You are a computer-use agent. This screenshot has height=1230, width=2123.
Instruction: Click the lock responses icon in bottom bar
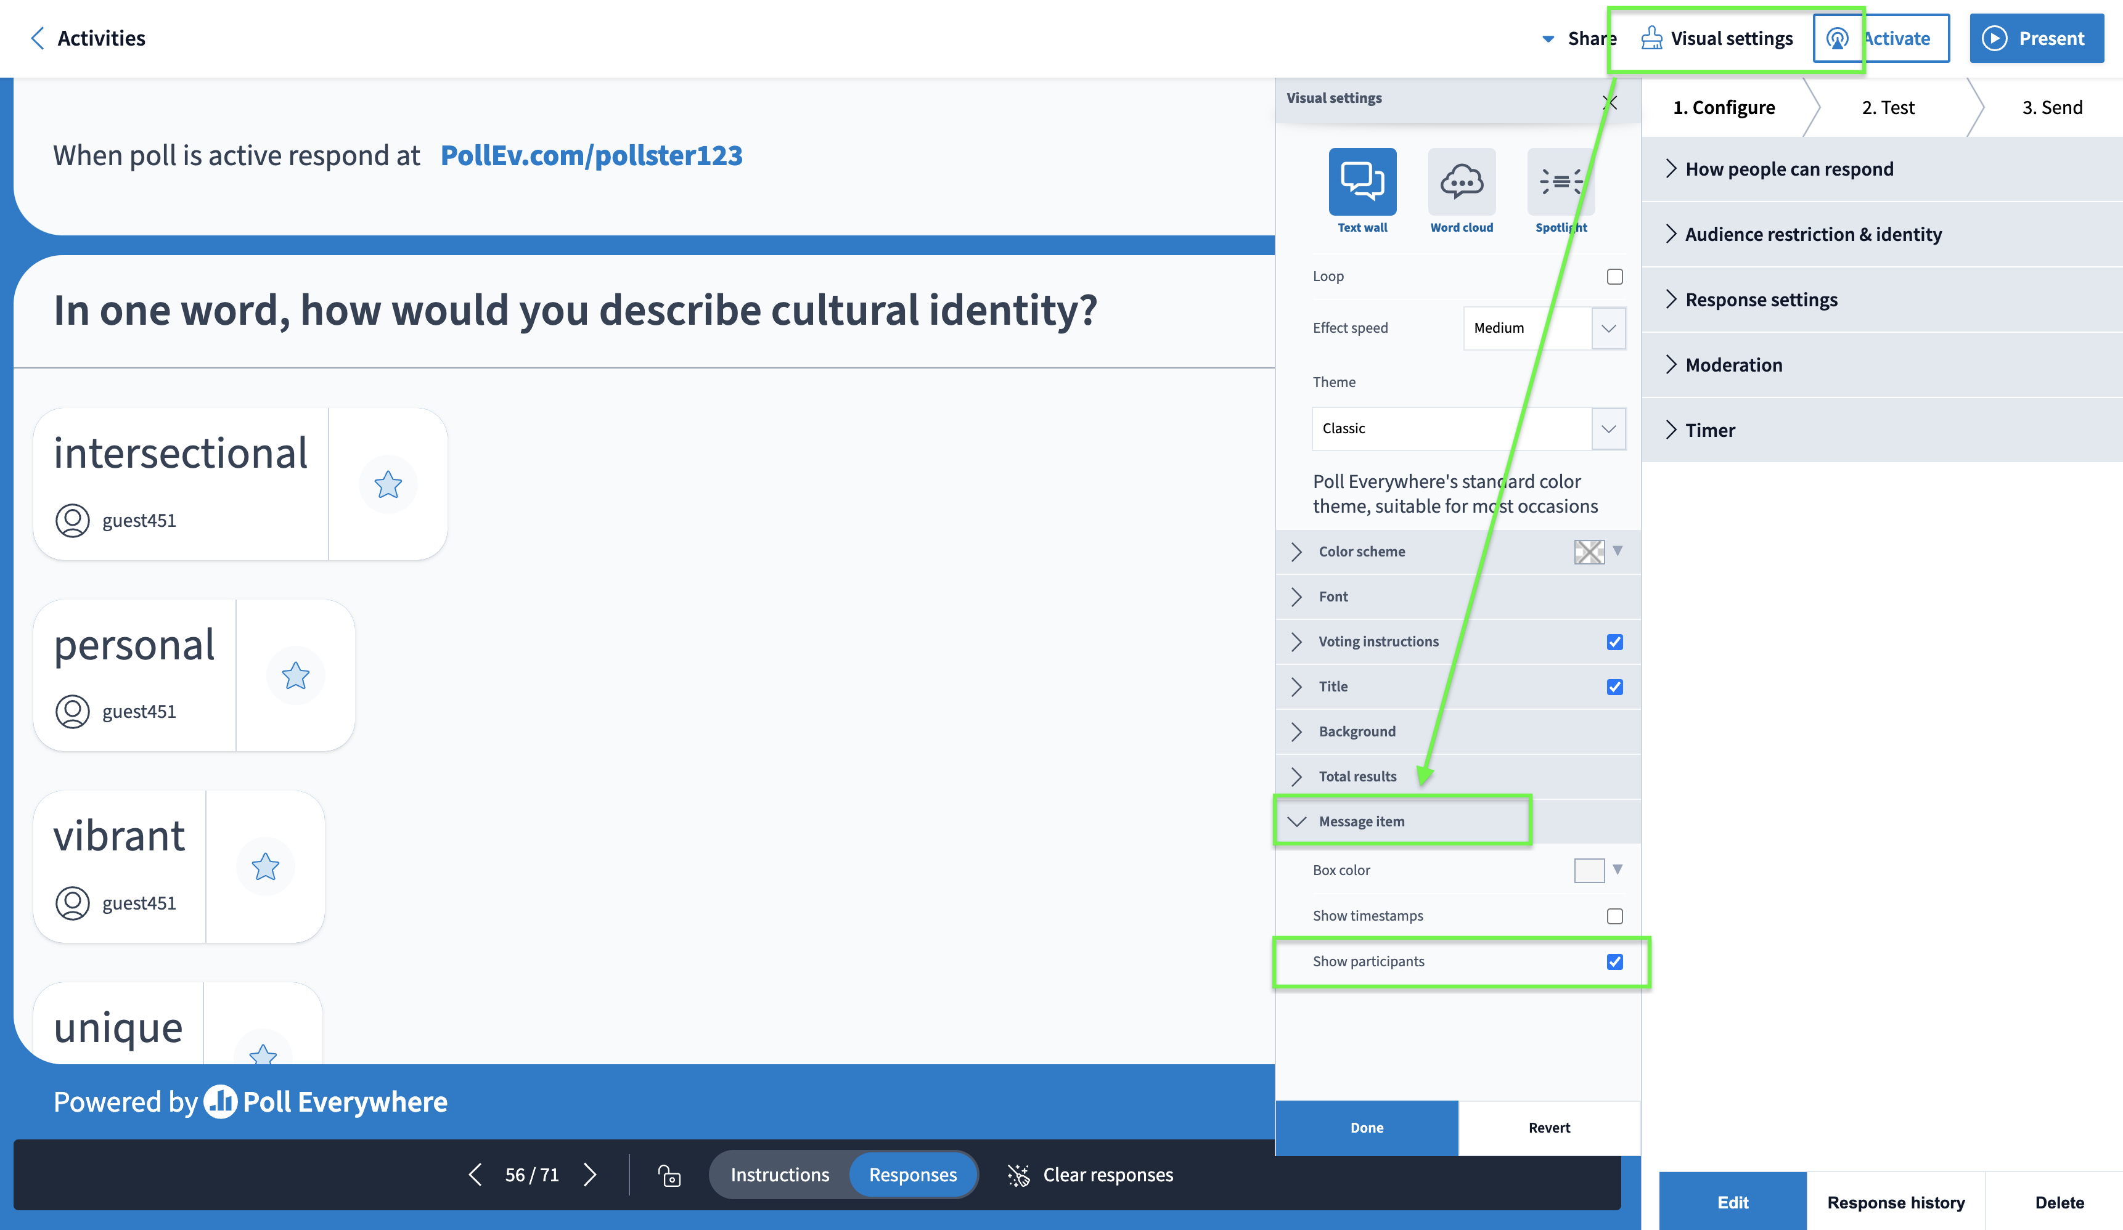point(669,1175)
